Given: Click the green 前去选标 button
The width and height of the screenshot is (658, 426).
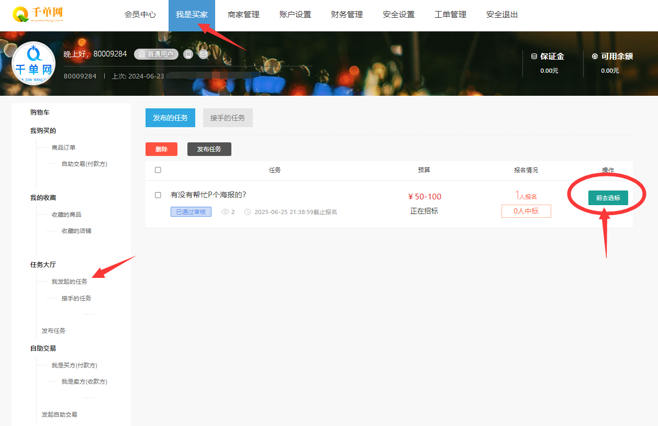Looking at the screenshot, I should pyautogui.click(x=608, y=198).
